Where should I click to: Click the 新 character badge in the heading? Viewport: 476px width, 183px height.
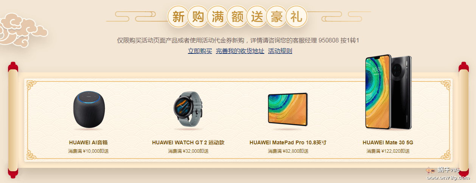[x=178, y=17]
